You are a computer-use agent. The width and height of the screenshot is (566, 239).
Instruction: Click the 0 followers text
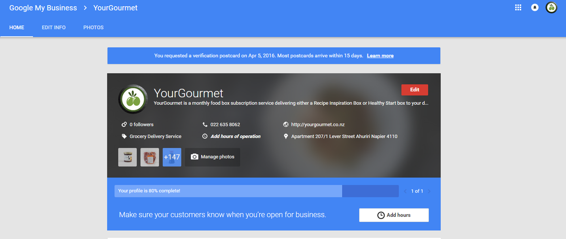[x=141, y=125]
